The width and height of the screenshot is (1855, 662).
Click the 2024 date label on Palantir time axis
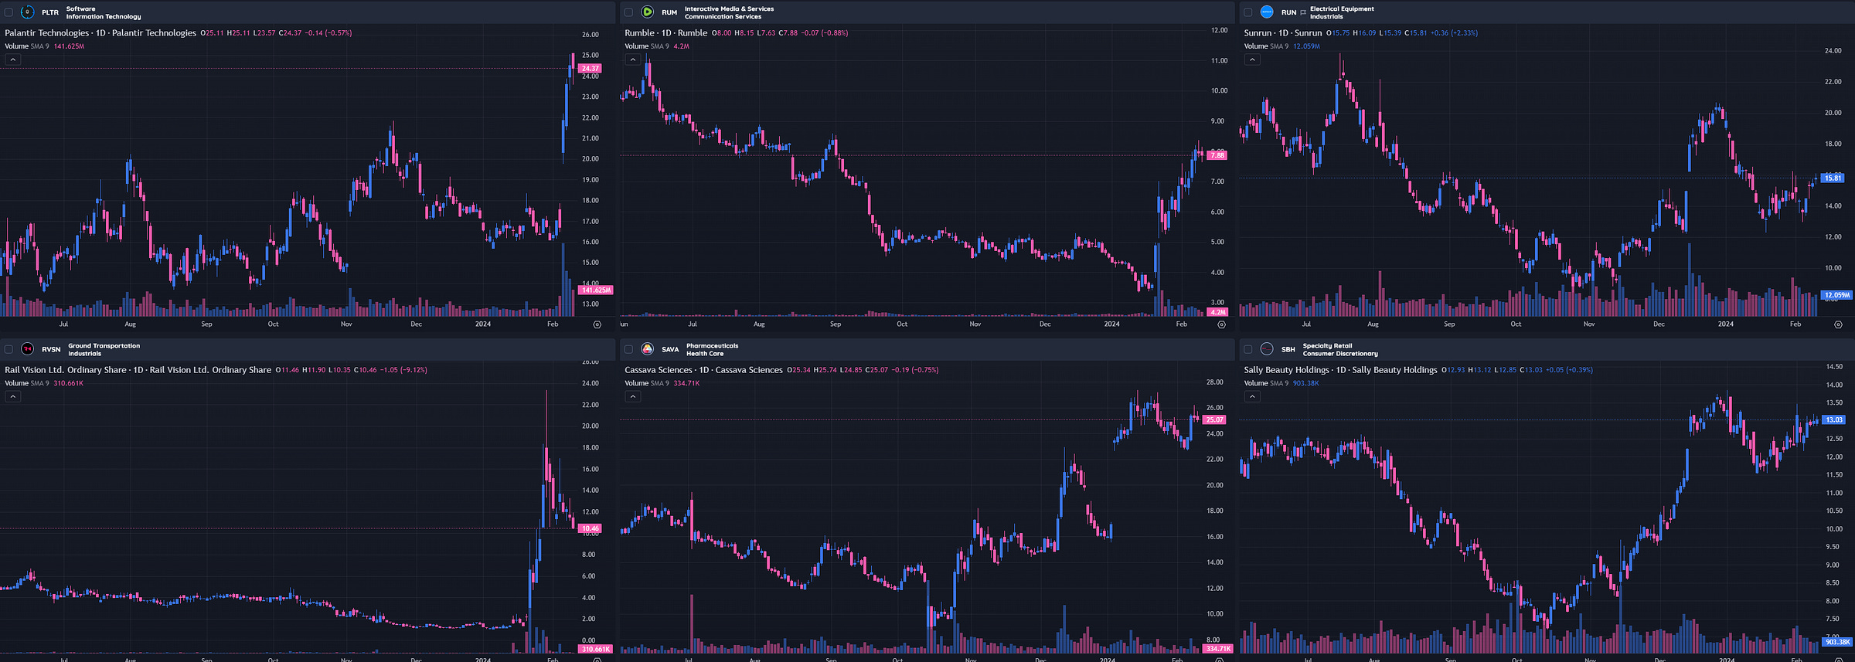483,324
